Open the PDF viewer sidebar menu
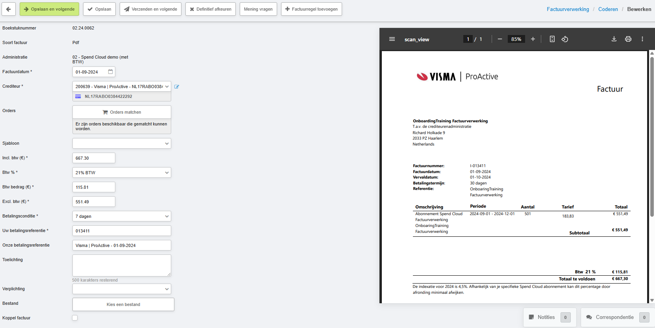655x328 pixels. click(x=392, y=39)
